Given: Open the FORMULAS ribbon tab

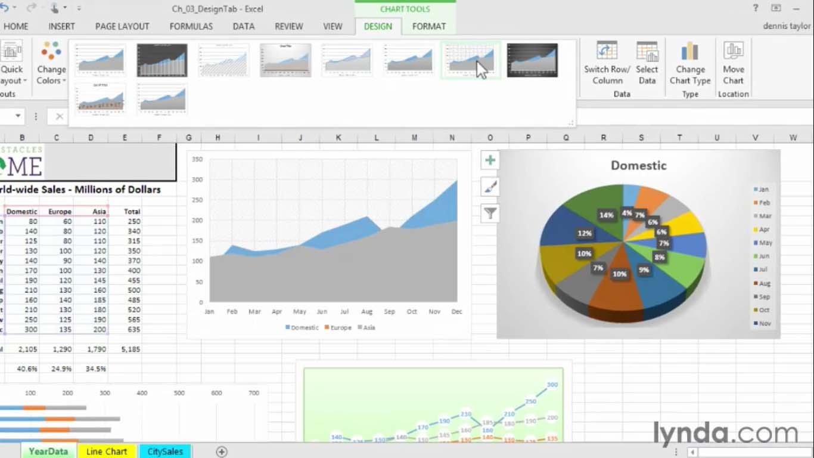Looking at the screenshot, I should coord(191,26).
